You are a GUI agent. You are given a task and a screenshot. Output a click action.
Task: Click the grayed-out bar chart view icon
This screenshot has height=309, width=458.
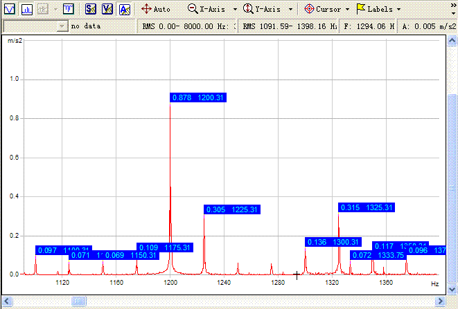[x=43, y=9]
